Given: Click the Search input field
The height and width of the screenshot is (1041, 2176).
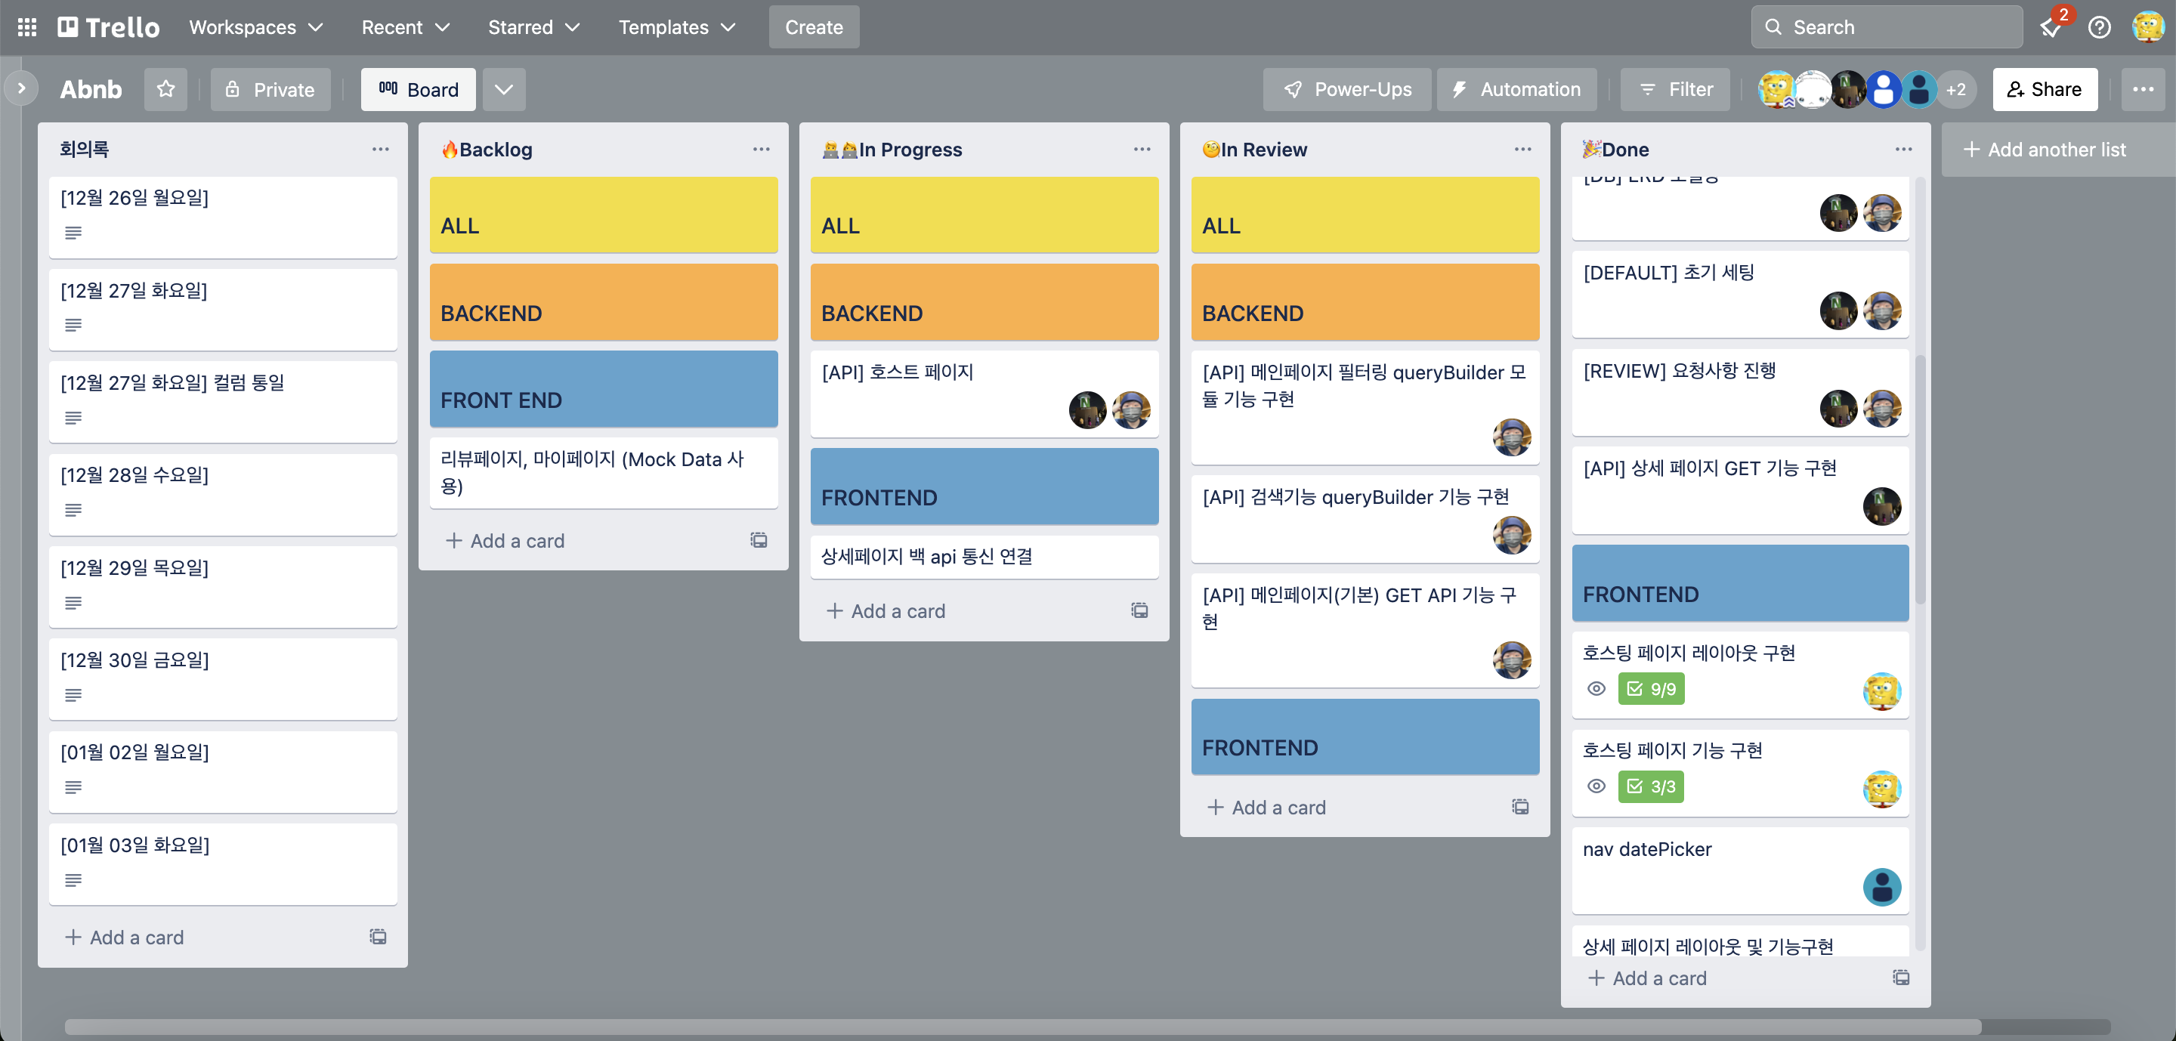Looking at the screenshot, I should coord(1885,27).
